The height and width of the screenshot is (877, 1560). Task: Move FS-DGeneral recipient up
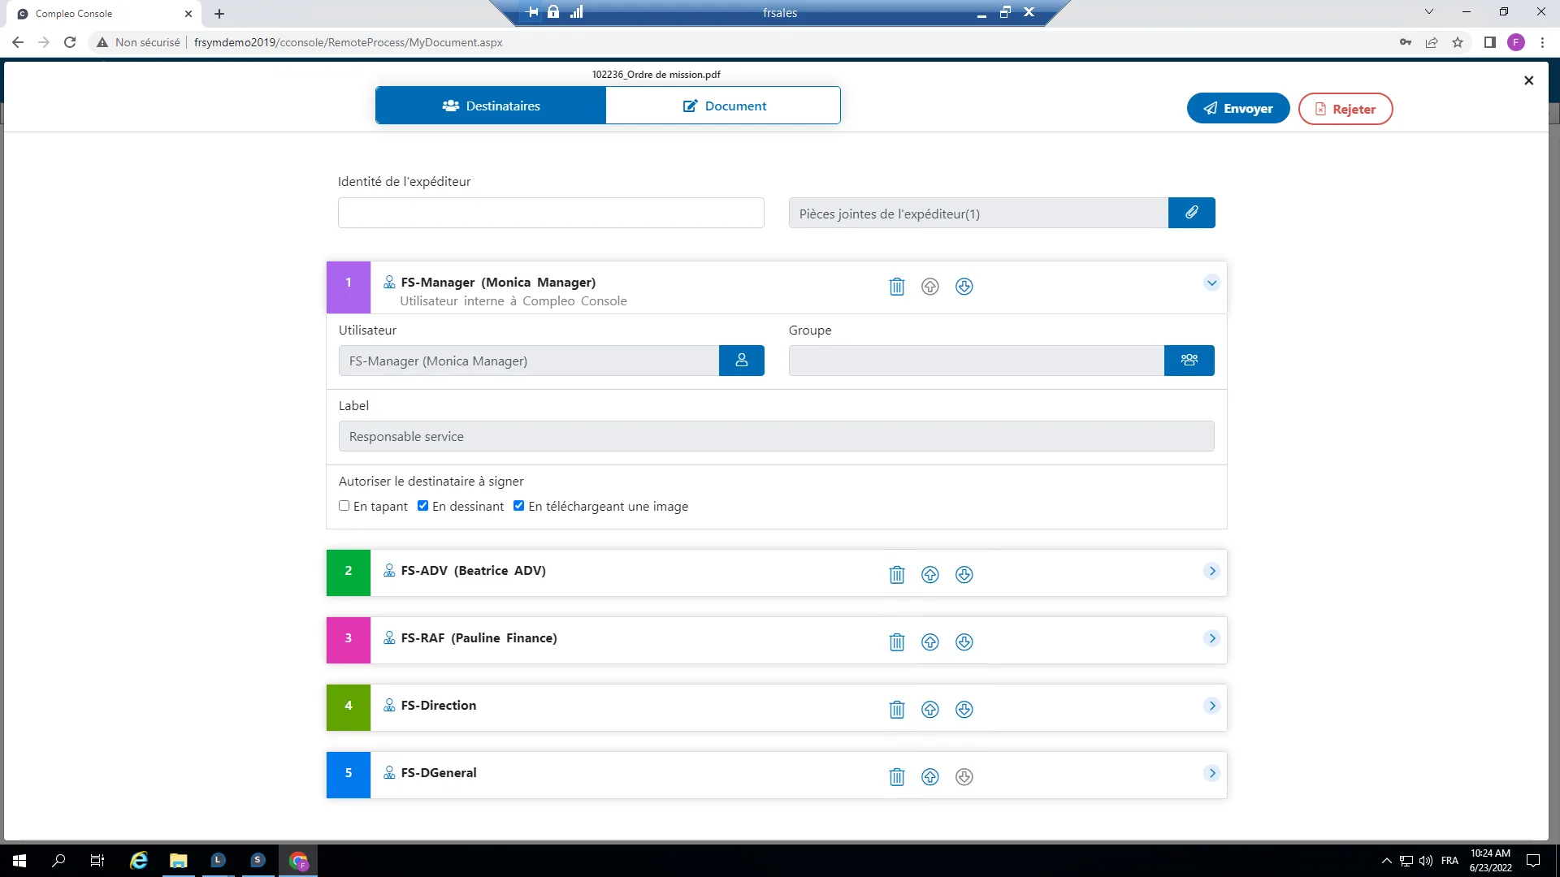(x=930, y=777)
